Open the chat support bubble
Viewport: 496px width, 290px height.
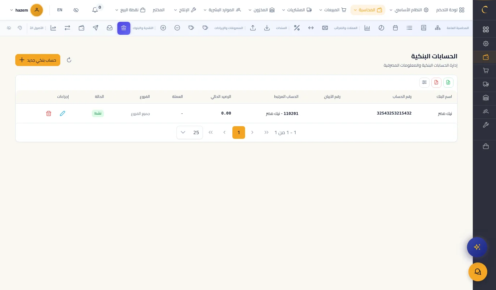(477, 272)
